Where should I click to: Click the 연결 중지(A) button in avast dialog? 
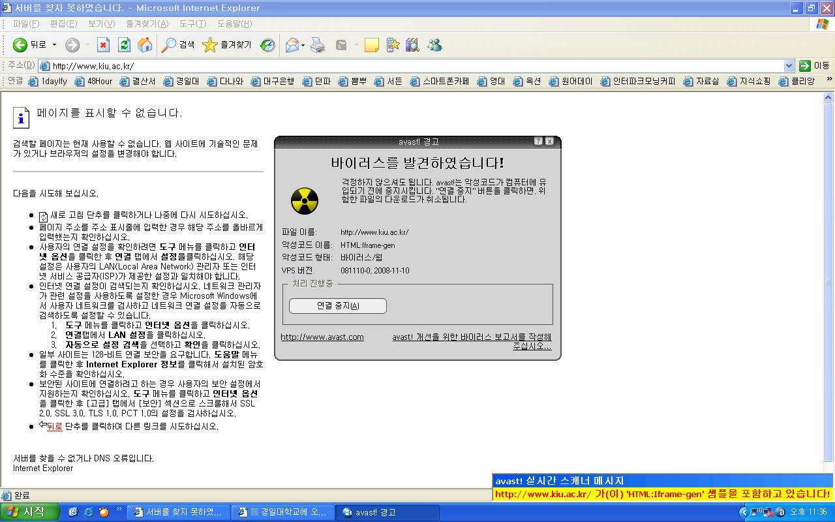338,306
